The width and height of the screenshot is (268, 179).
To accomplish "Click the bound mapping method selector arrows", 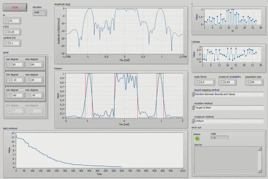I will (x=193, y=94).
